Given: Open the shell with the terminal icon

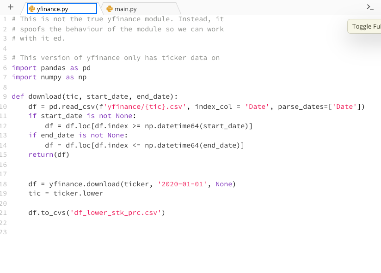Looking at the screenshot, I should click(x=370, y=6).
